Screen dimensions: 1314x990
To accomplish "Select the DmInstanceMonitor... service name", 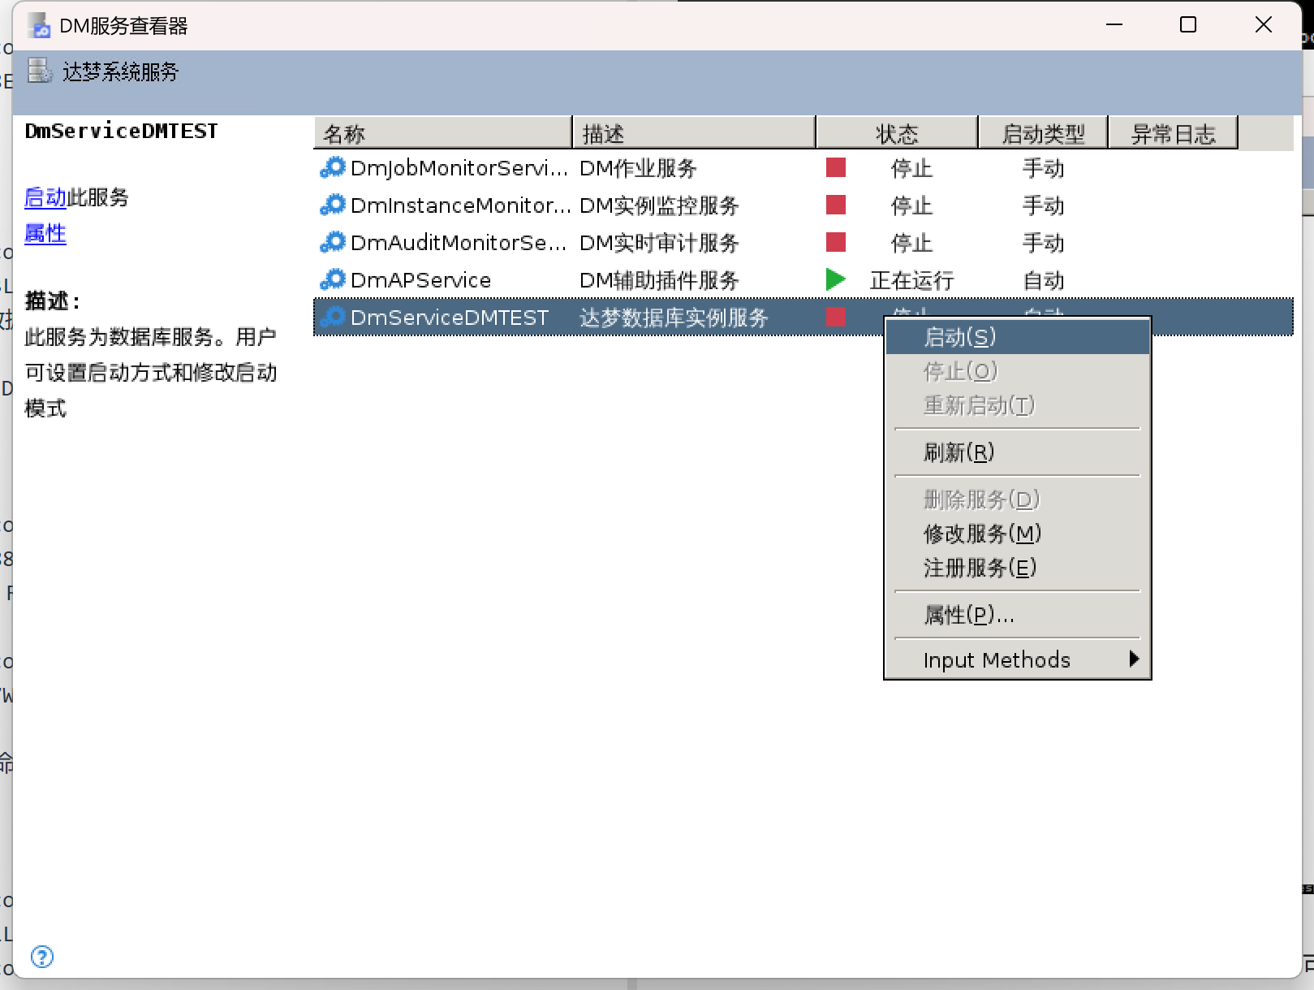I will 461,205.
